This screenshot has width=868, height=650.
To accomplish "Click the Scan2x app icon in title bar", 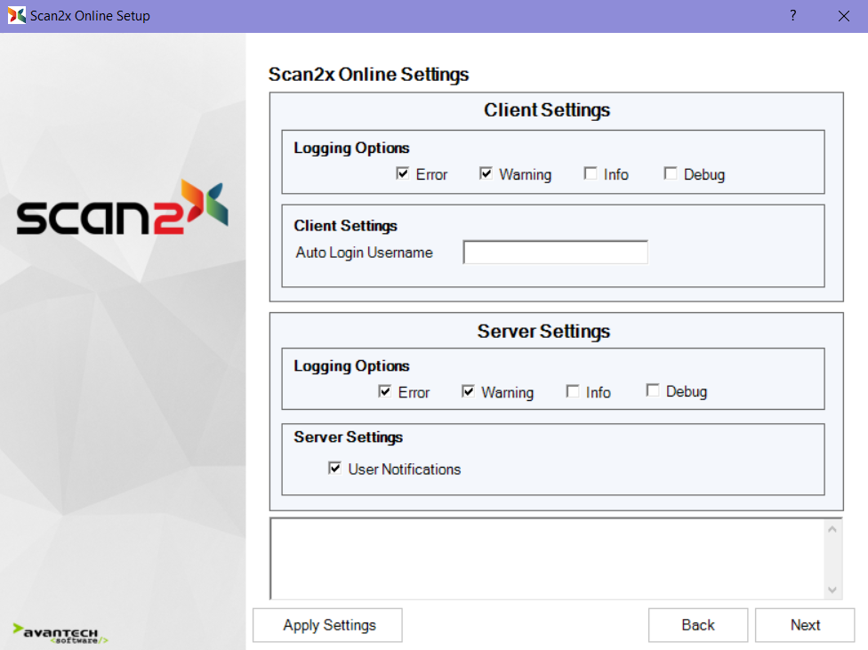I will point(17,16).
